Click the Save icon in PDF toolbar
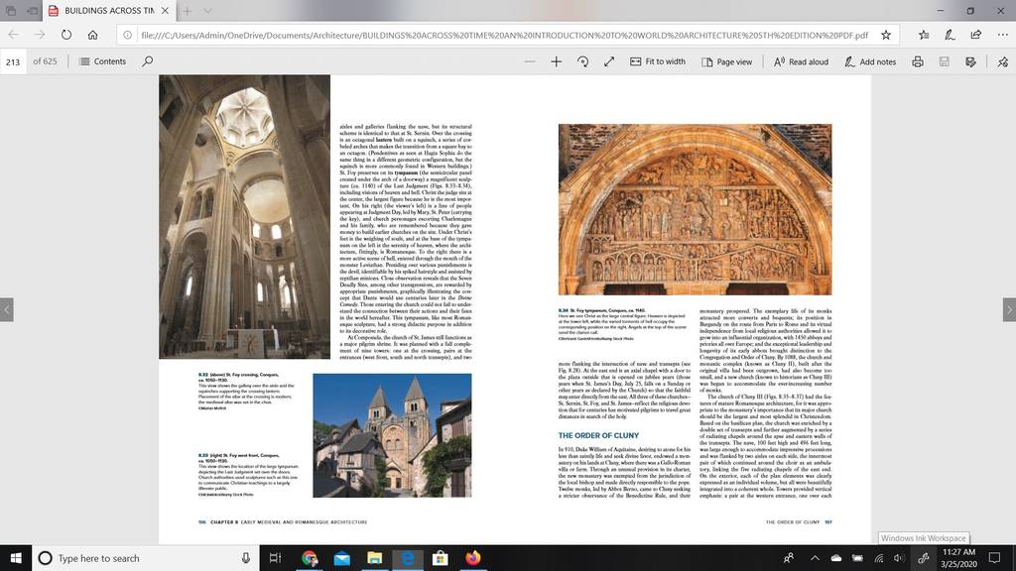 point(945,61)
